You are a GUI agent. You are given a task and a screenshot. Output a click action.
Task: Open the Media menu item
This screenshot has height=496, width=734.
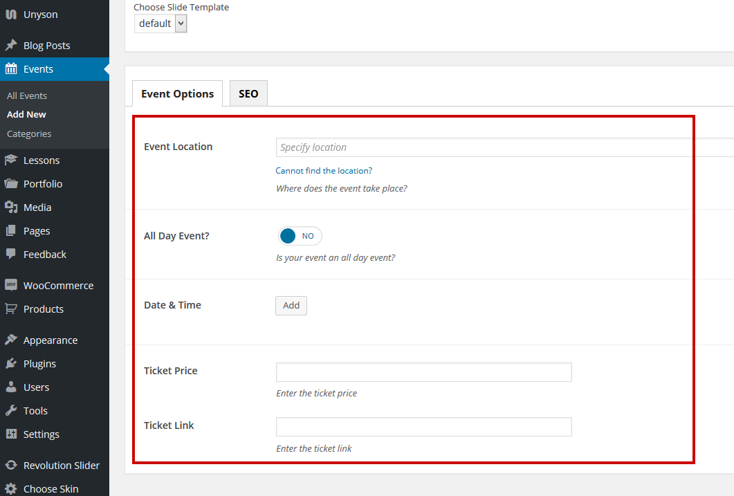click(54, 207)
